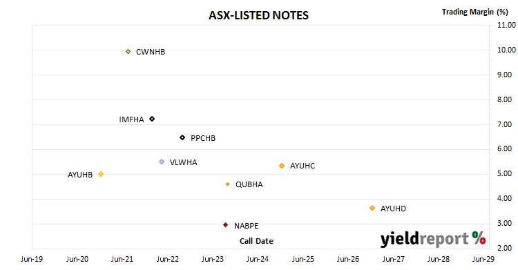
Task: Click the yieldreport percent logo
Action: [433, 239]
